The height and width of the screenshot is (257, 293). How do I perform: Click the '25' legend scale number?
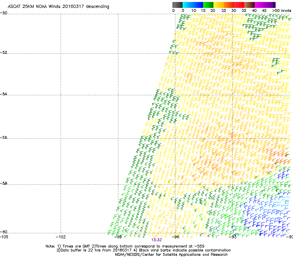tap(224, 11)
